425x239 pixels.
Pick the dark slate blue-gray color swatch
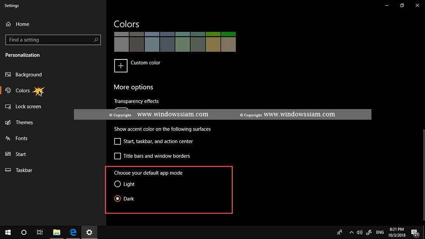coord(167,45)
